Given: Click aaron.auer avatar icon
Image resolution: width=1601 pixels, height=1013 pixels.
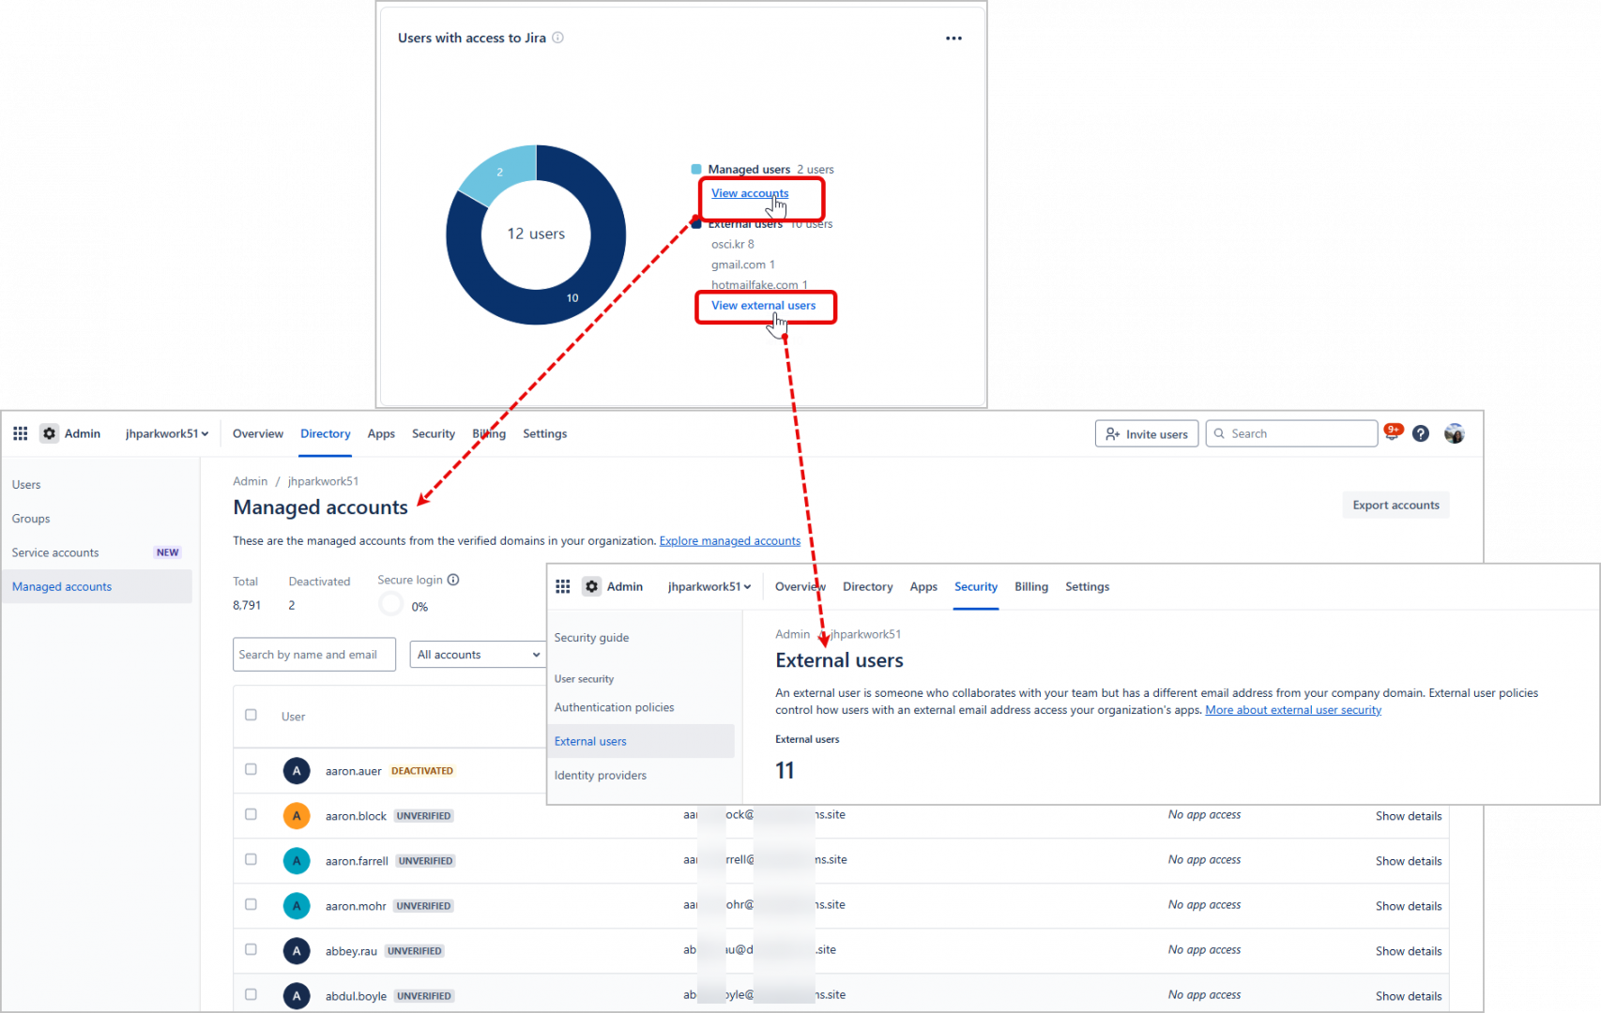Looking at the screenshot, I should click(297, 771).
